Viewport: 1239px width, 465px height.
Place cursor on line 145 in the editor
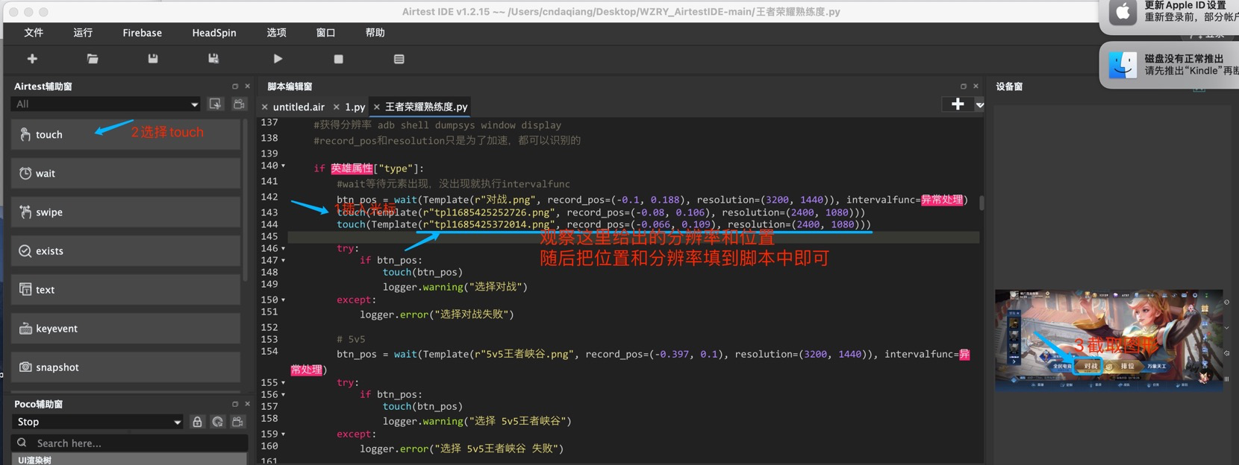633,237
